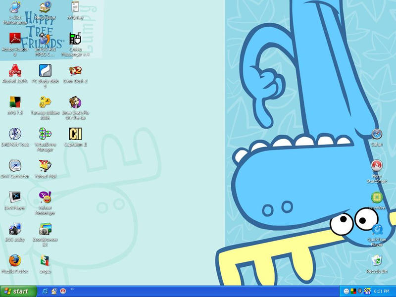Select the ZoomBrowser EX desktop icon

45,229
